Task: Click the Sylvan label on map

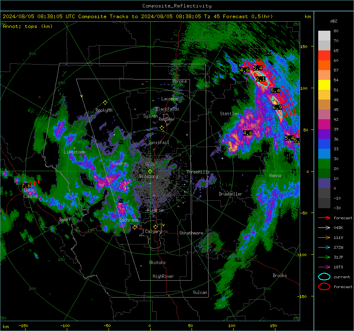Action: point(150,116)
